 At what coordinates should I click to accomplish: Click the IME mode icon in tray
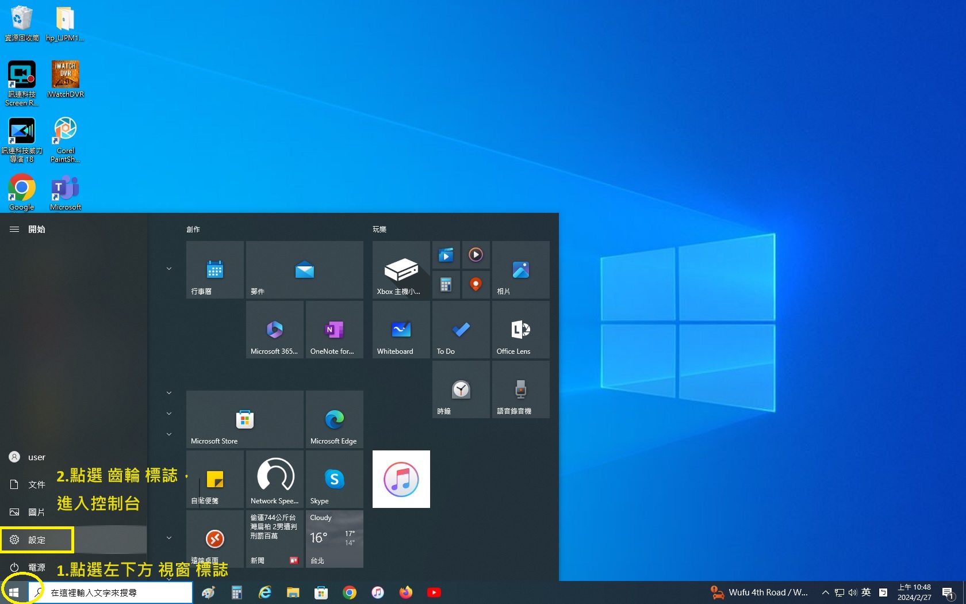(x=883, y=592)
